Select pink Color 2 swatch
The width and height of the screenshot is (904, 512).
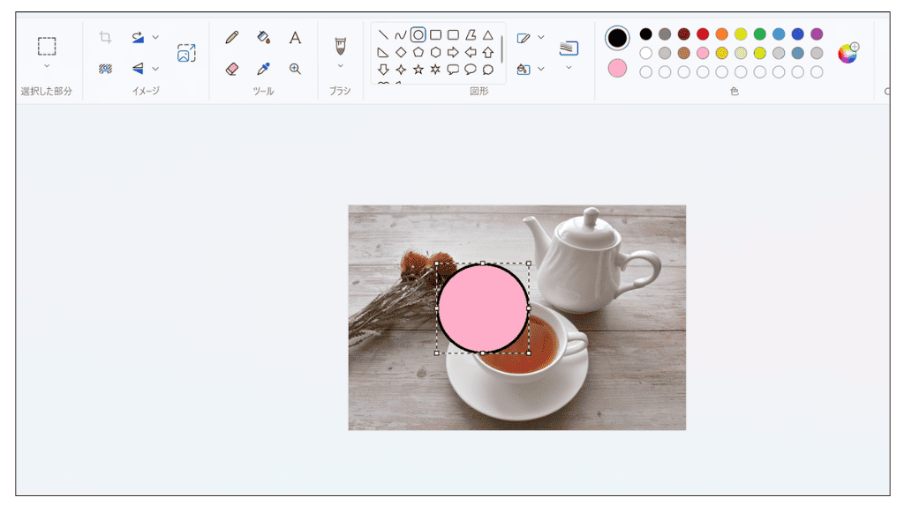[x=617, y=68]
